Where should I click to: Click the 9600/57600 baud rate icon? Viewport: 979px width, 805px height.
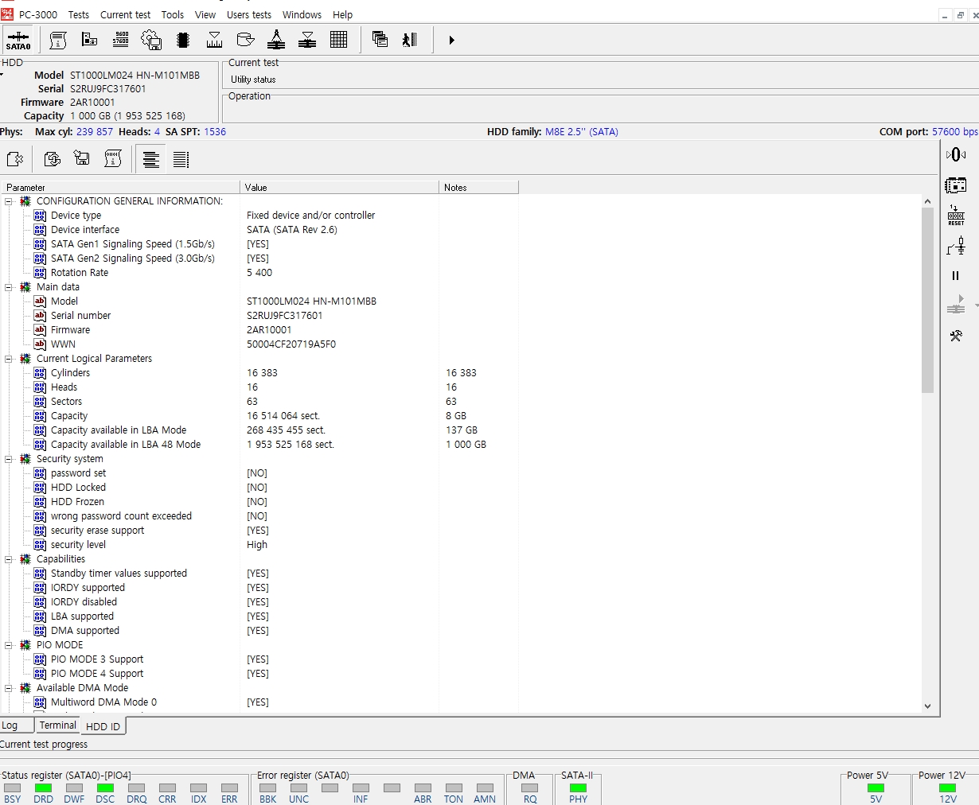click(121, 40)
